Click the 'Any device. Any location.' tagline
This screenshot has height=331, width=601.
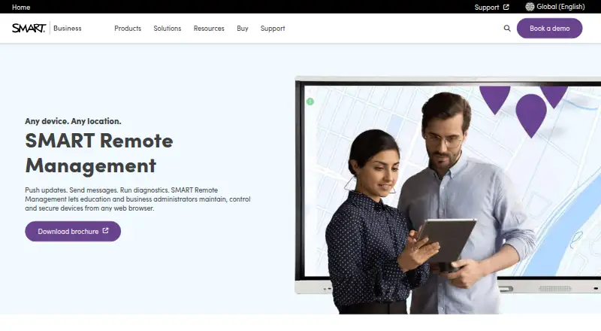pyautogui.click(x=73, y=121)
